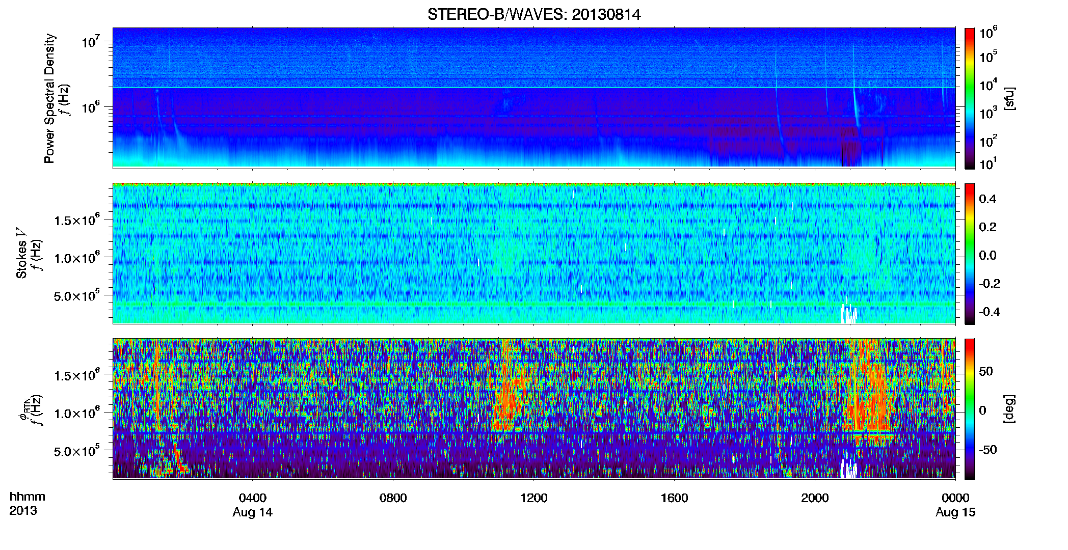The width and height of the screenshot is (1068, 550).
Task: Click the 10^6 sfu colorbar value
Action: pos(989,33)
